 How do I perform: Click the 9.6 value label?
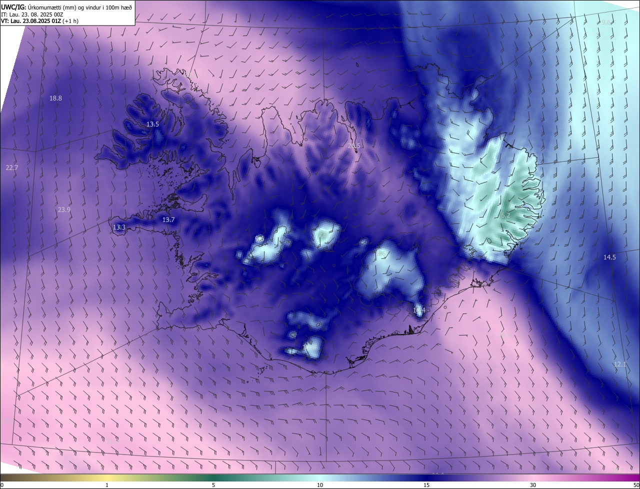606,22
